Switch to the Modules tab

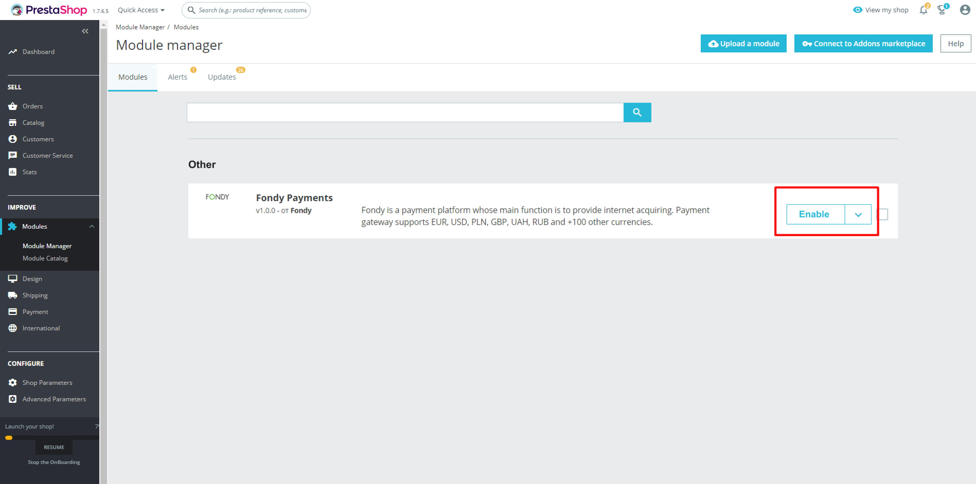(x=132, y=77)
